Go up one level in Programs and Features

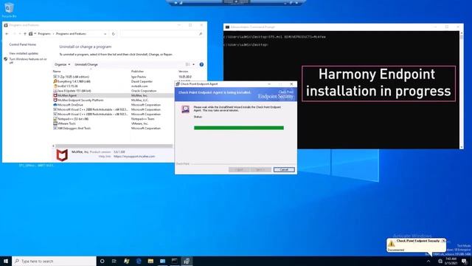(25, 34)
